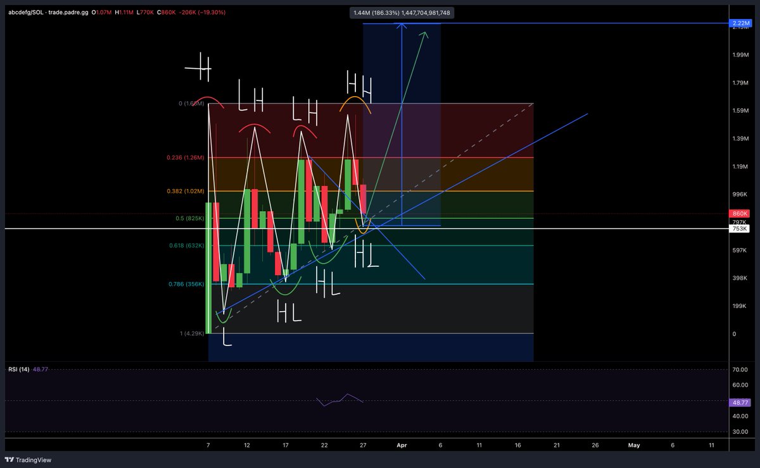Screen dimensions: 760x468
Task: Select the 48.77 RSI legend value
Action: pyautogui.click(x=40, y=369)
